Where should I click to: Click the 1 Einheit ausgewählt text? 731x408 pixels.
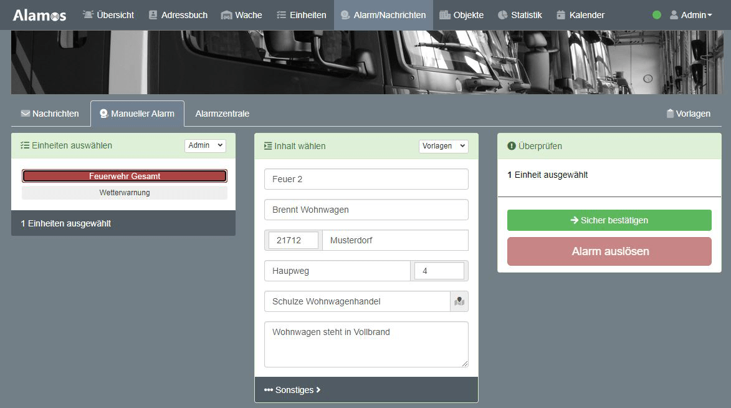[547, 175]
